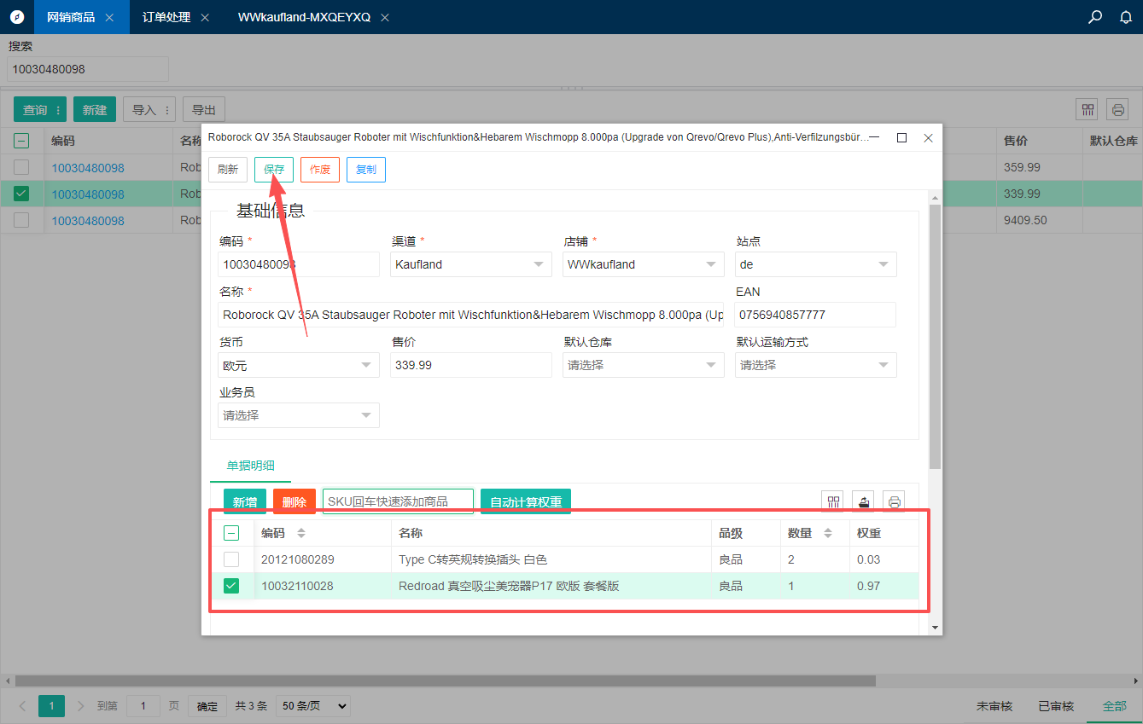Close the 订单处理 tab with its X icon
The width and height of the screenshot is (1143, 724).
(205, 17)
